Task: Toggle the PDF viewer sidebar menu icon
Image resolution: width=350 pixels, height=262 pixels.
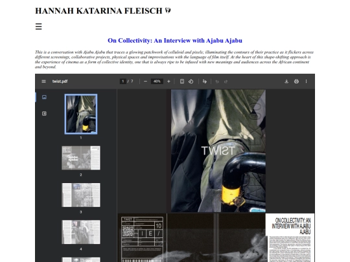Action: tap(44, 82)
